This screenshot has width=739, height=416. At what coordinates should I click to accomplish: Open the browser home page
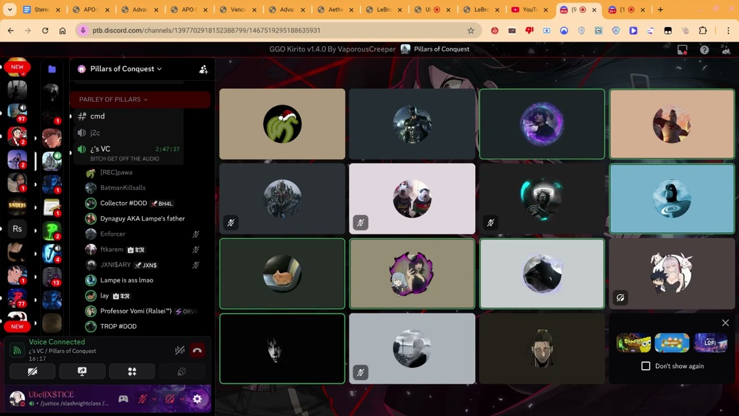62,31
